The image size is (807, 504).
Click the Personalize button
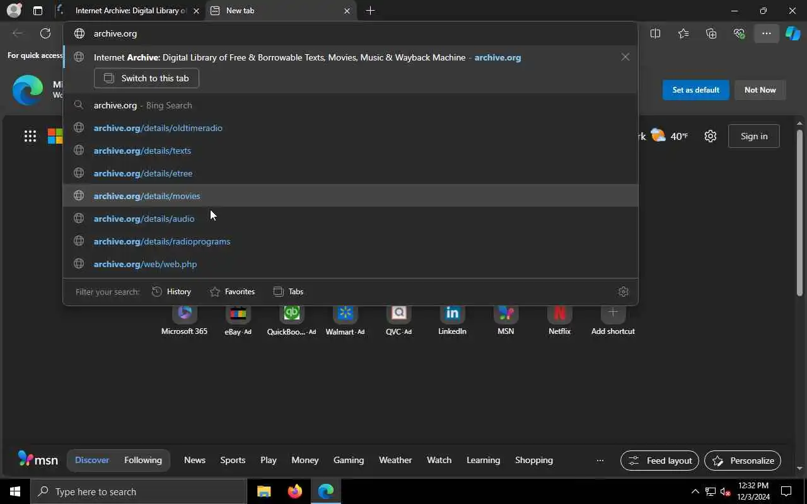(x=743, y=461)
